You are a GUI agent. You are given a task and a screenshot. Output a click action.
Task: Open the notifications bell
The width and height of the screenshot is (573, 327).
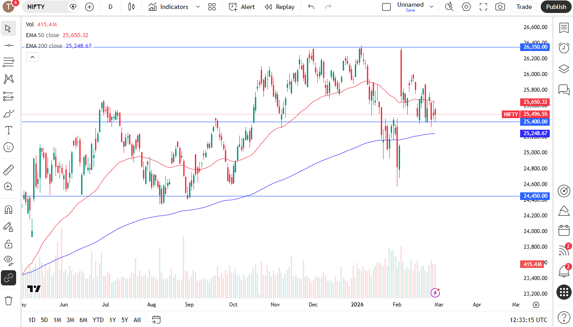(x=564, y=271)
